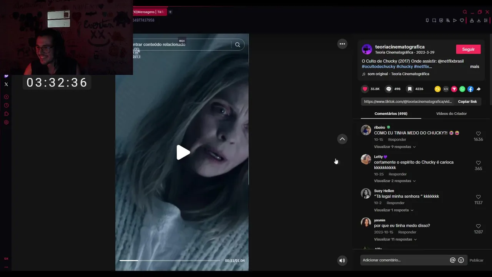Play the video with center play button
This screenshot has width=492, height=277.
[x=183, y=152]
